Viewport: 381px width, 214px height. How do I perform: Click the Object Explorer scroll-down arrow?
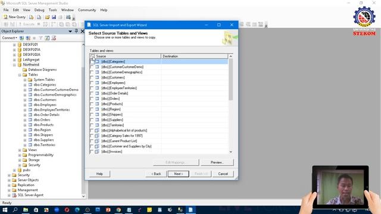click(83, 196)
